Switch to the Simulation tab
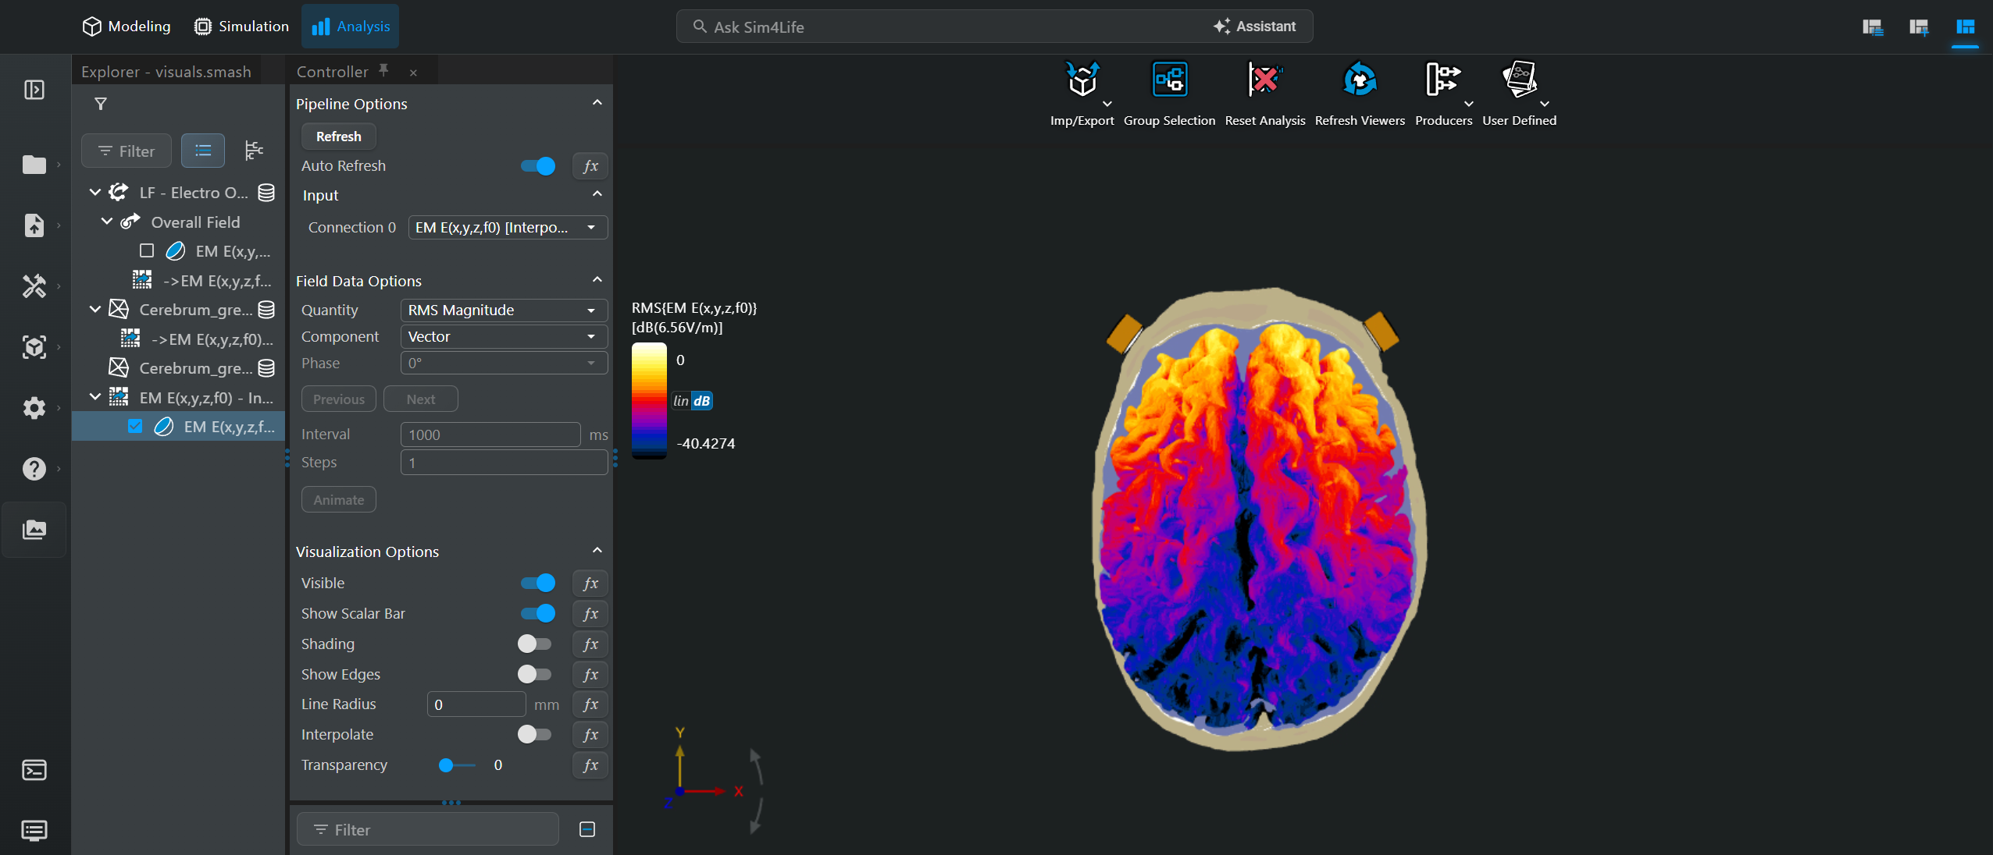The height and width of the screenshot is (855, 1993). tap(241, 27)
